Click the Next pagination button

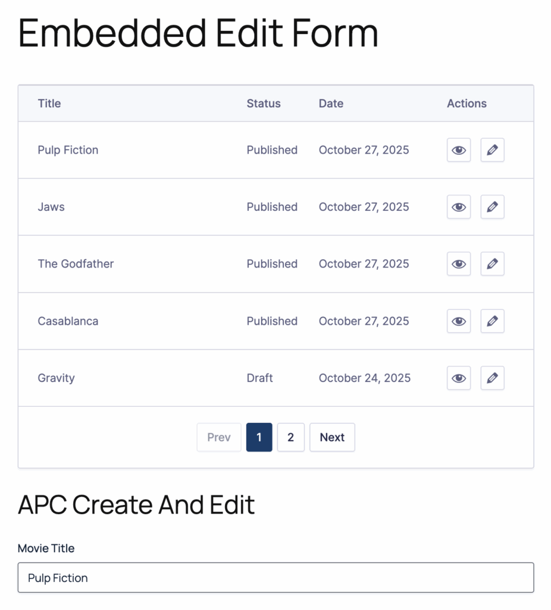point(332,437)
